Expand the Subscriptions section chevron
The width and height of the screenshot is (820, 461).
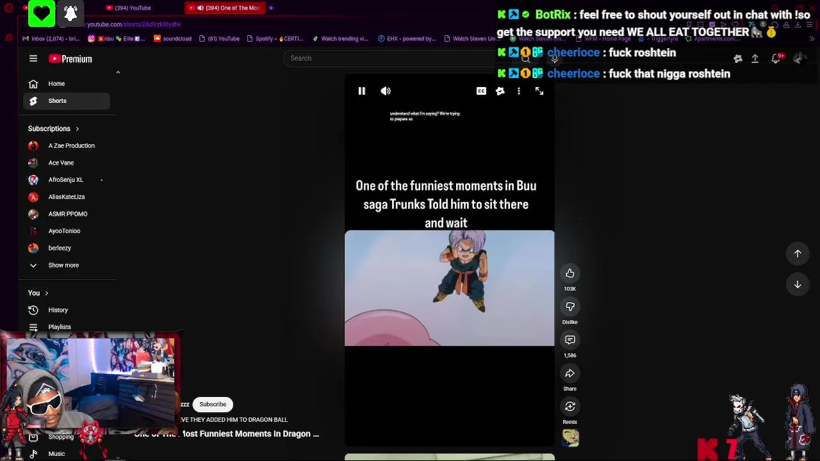pyautogui.click(x=77, y=129)
